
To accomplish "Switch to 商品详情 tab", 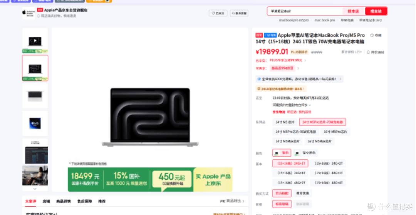I will click(x=64, y=202).
